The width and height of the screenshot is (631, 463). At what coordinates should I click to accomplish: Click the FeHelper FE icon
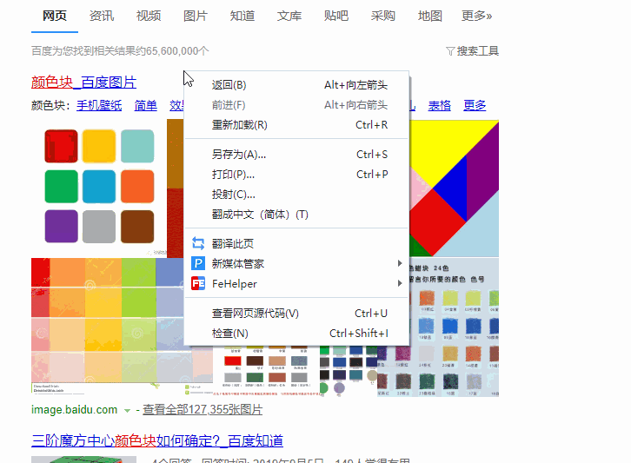click(x=198, y=283)
